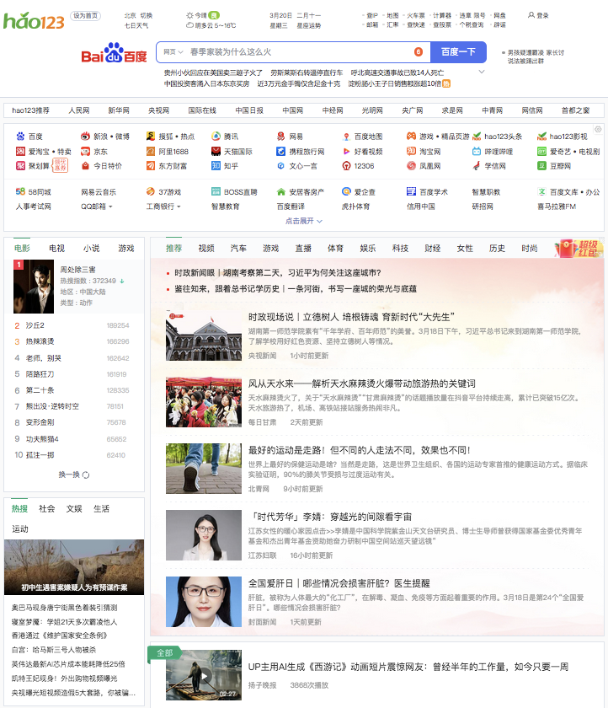The image size is (608, 708).
Task: Click the game controller icon
Action: (x=411, y=136)
